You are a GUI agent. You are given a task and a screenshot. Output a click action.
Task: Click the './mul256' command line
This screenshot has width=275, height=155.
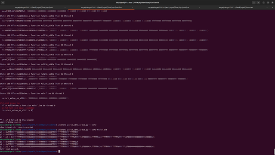[63, 140]
